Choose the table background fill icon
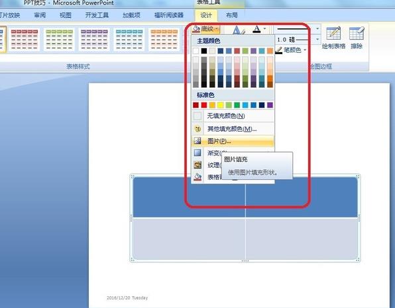395x308 pixels. coord(197,176)
